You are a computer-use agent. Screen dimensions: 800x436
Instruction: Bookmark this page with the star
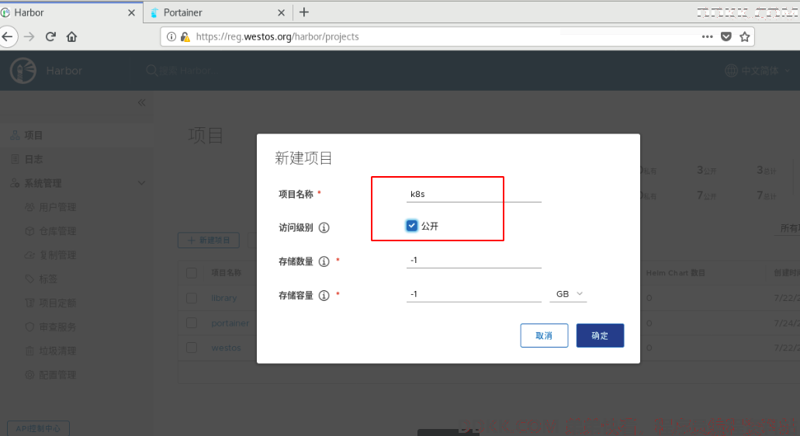745,36
